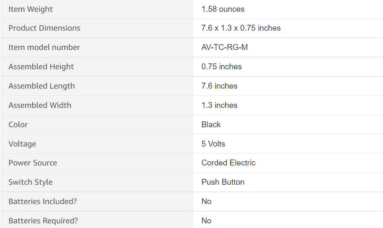Click the Batteries Included? label
Viewport: 383px width, 228px height.
point(42,202)
